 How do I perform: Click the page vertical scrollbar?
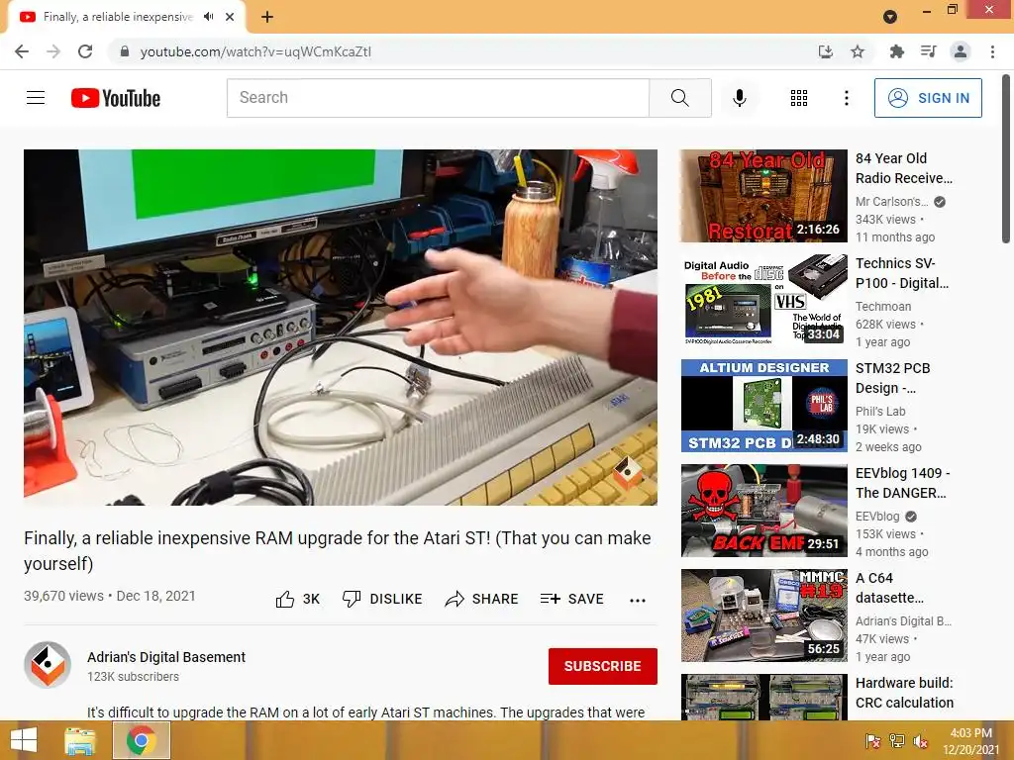click(1006, 159)
